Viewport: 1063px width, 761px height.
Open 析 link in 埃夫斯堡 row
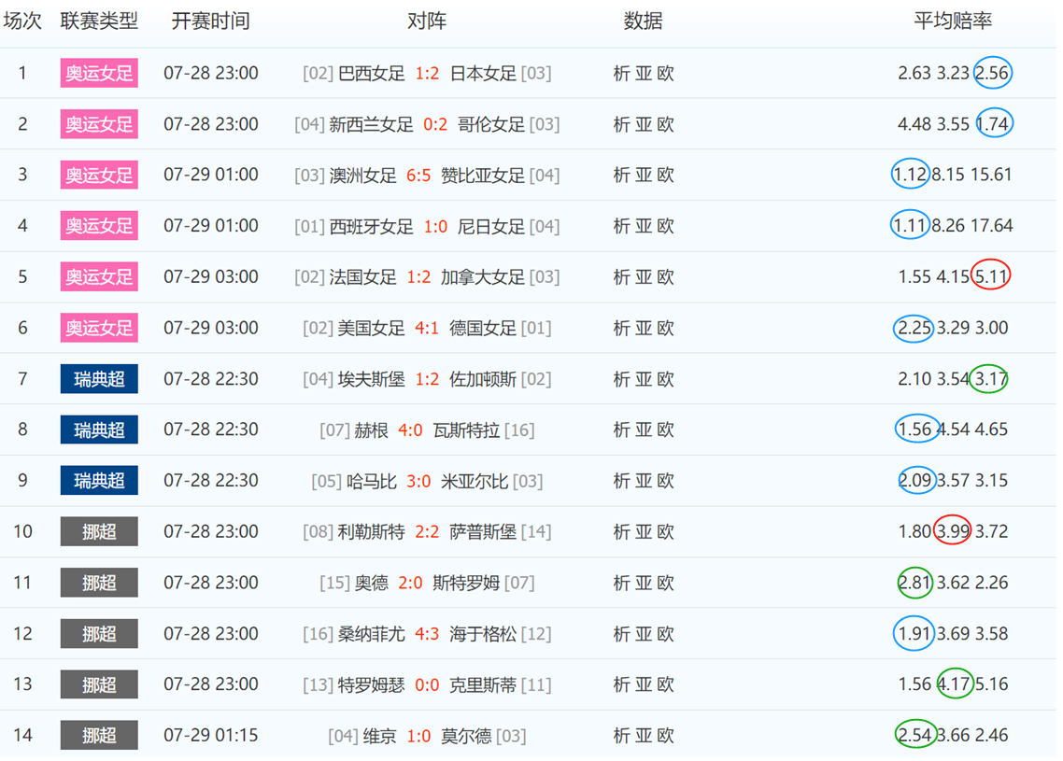click(622, 379)
